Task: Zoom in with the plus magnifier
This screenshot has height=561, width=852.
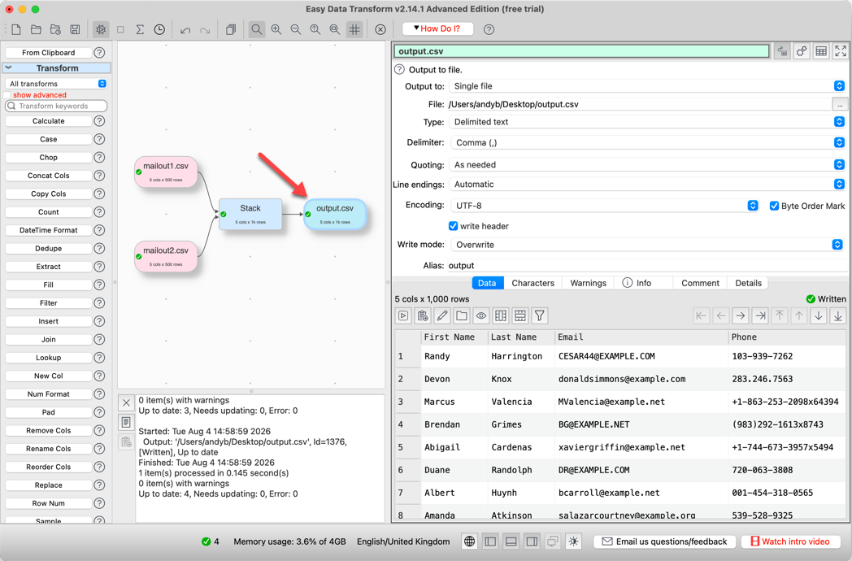Action: click(x=276, y=29)
